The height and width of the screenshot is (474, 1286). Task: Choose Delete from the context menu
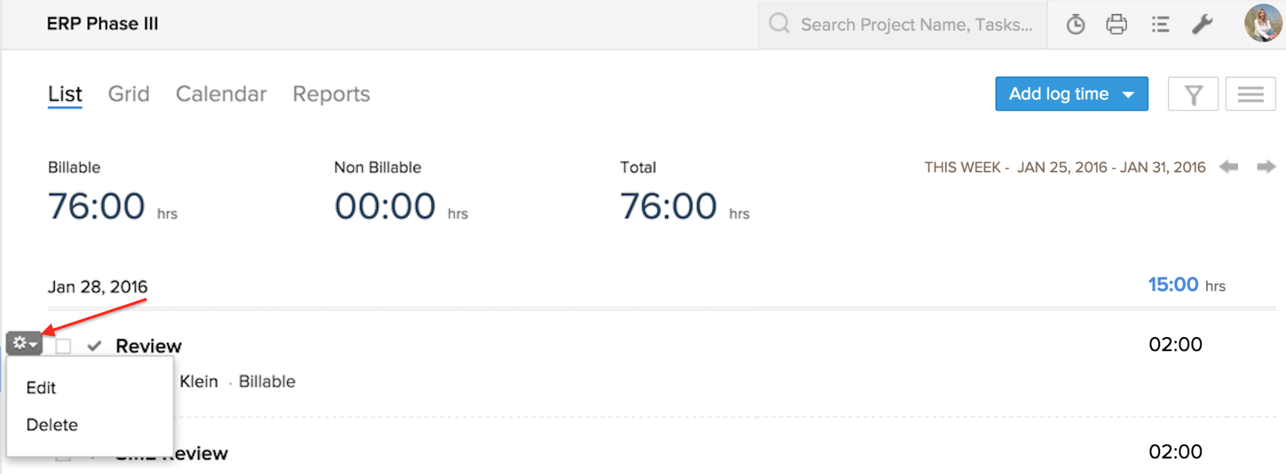(52, 425)
